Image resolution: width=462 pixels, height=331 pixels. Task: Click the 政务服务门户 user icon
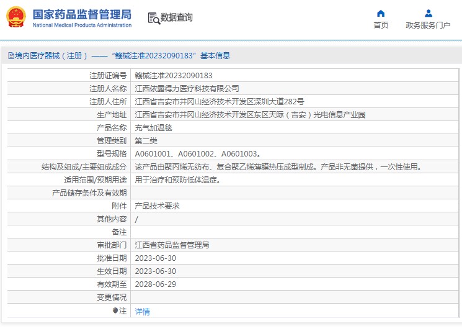click(429, 13)
